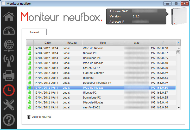The height and width of the screenshot is (130, 190).
Task: Click Vider le journal trash button
Action: 39,117
